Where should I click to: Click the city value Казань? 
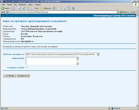pos(24,34)
